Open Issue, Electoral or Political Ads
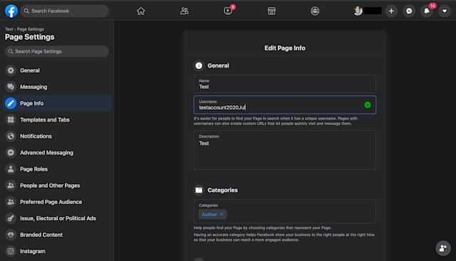The height and width of the screenshot is (261, 456). click(57, 218)
